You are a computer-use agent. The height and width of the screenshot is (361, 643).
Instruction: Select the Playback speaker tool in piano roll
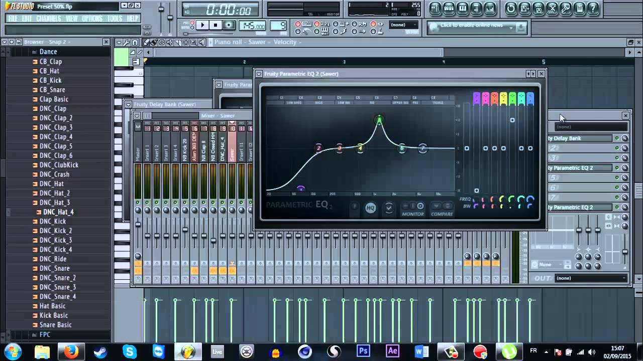tap(202, 42)
